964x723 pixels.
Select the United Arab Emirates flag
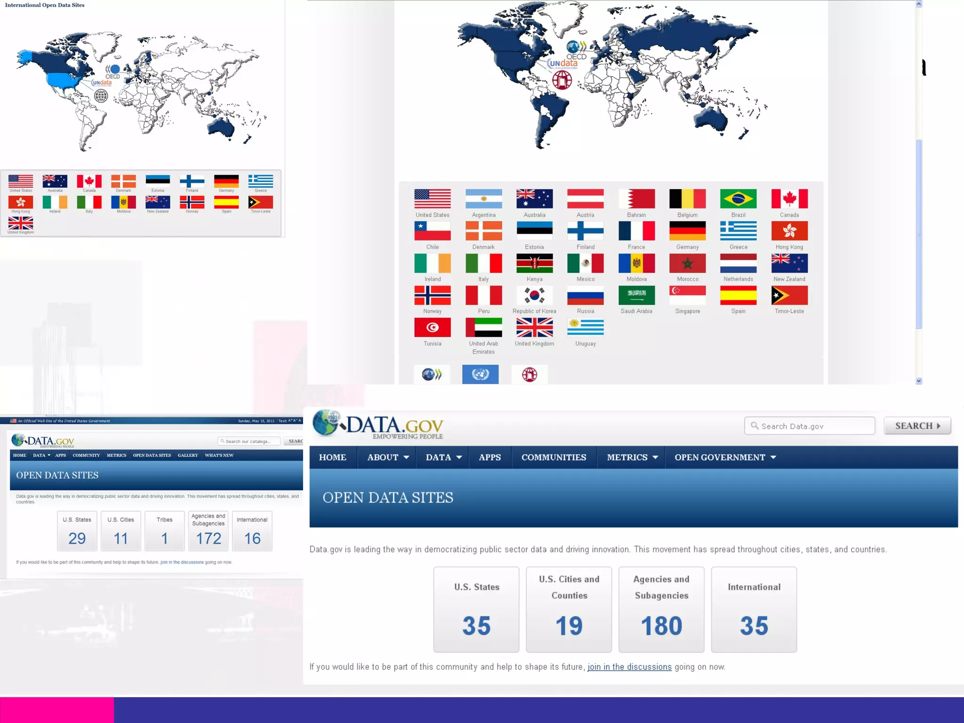coord(483,327)
